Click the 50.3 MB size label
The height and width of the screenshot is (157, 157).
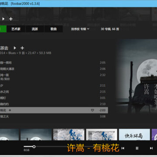(45, 53)
